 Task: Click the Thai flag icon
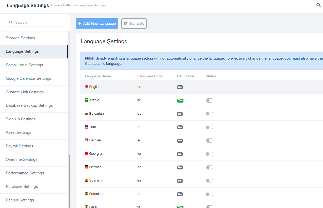pyautogui.click(x=86, y=127)
